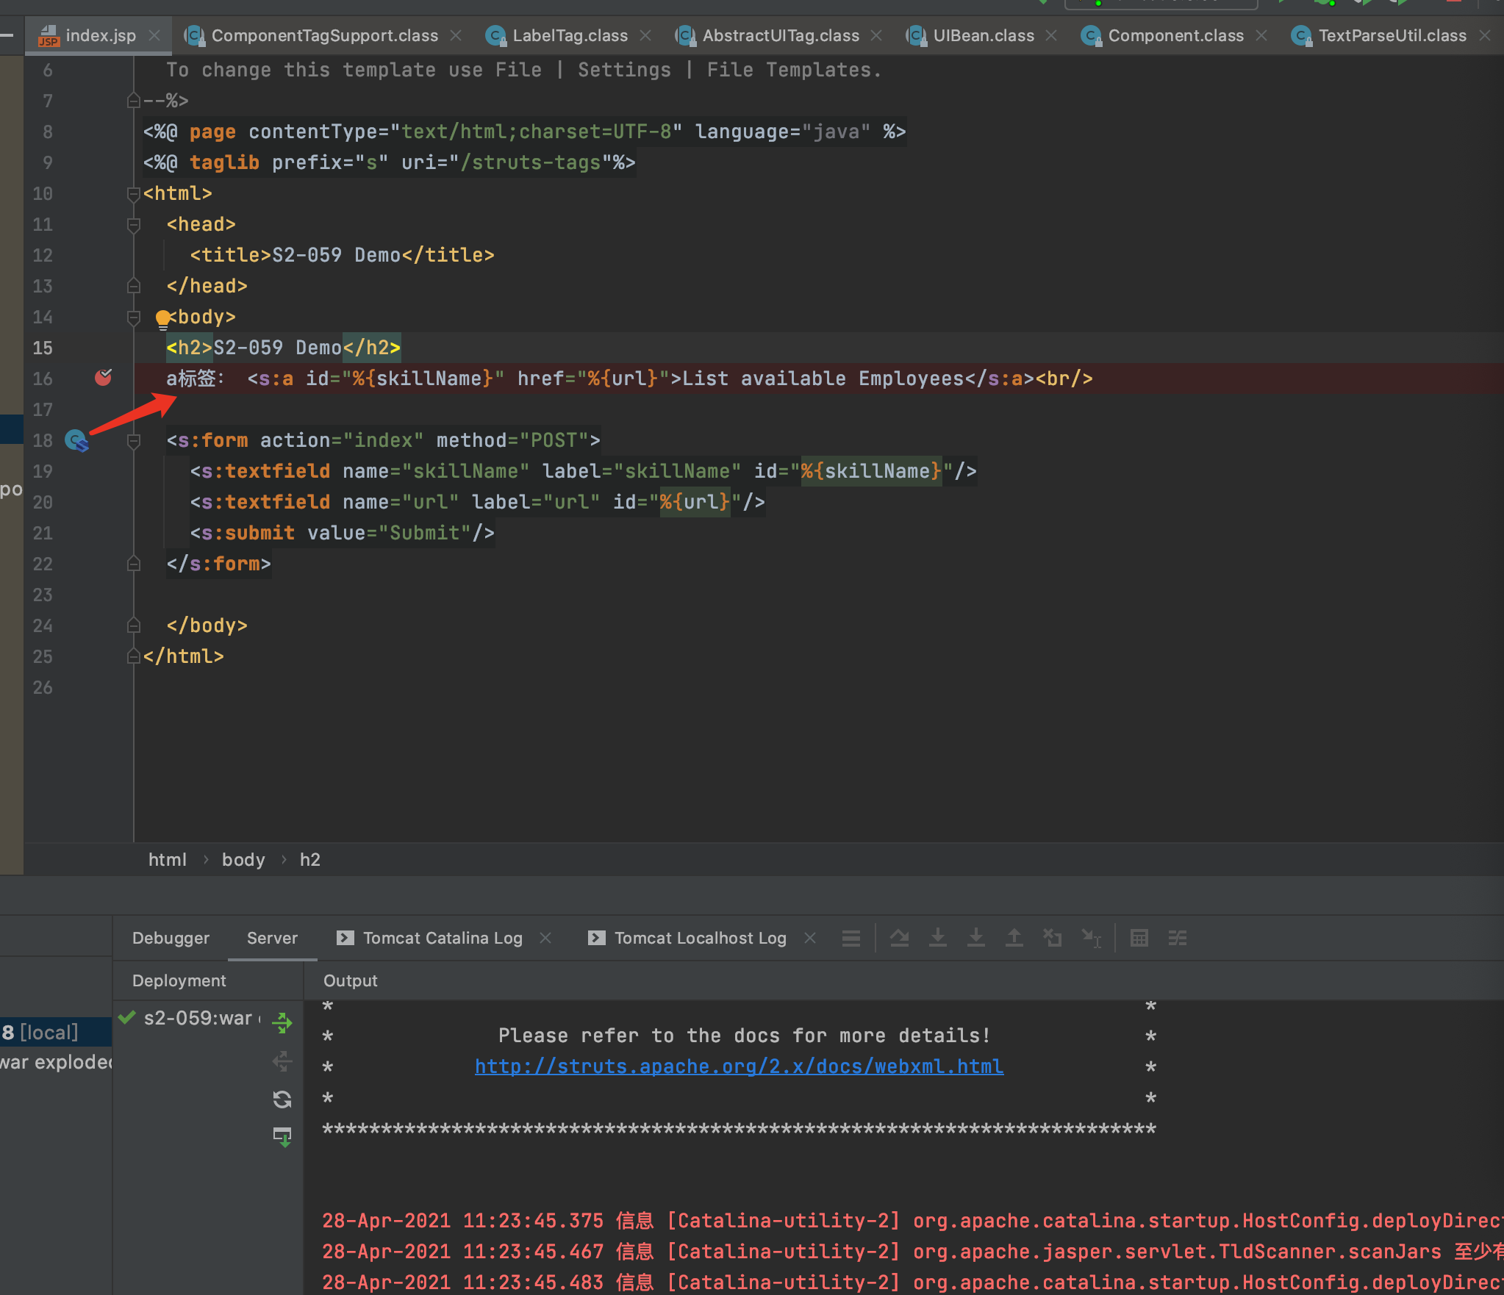Close the Tomcat Catalina Log tab
Viewport: 1504px width, 1295px height.
[545, 939]
